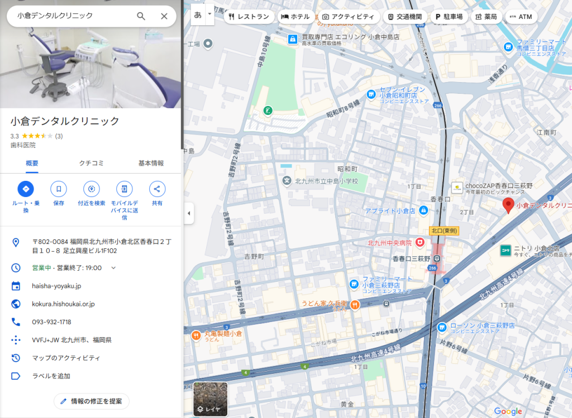This screenshot has width=572, height=418.
Task: Click the 北九州中央病院 hospital marker
Action: click(x=420, y=243)
